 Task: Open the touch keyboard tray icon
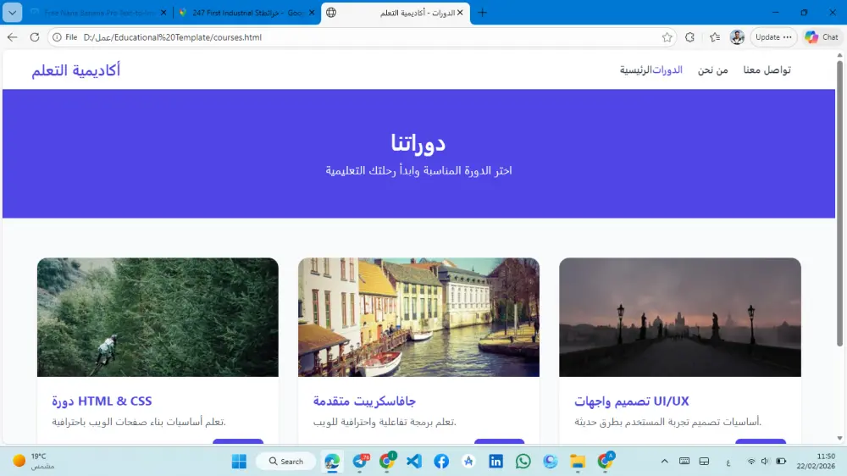coord(684,462)
